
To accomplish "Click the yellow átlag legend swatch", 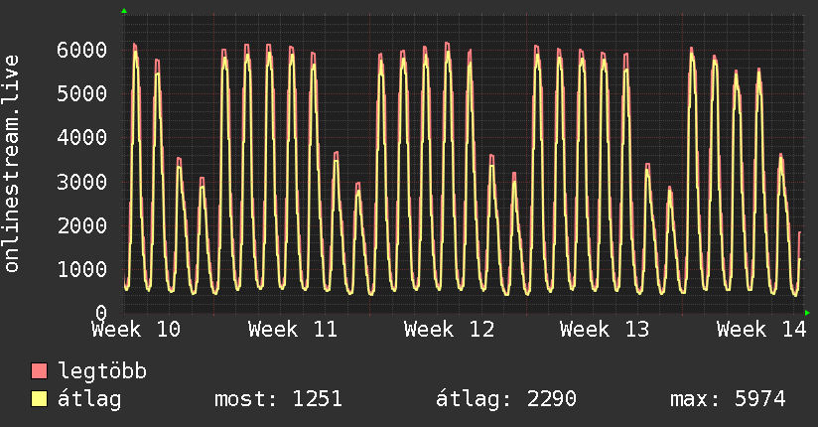I will tap(39, 398).
